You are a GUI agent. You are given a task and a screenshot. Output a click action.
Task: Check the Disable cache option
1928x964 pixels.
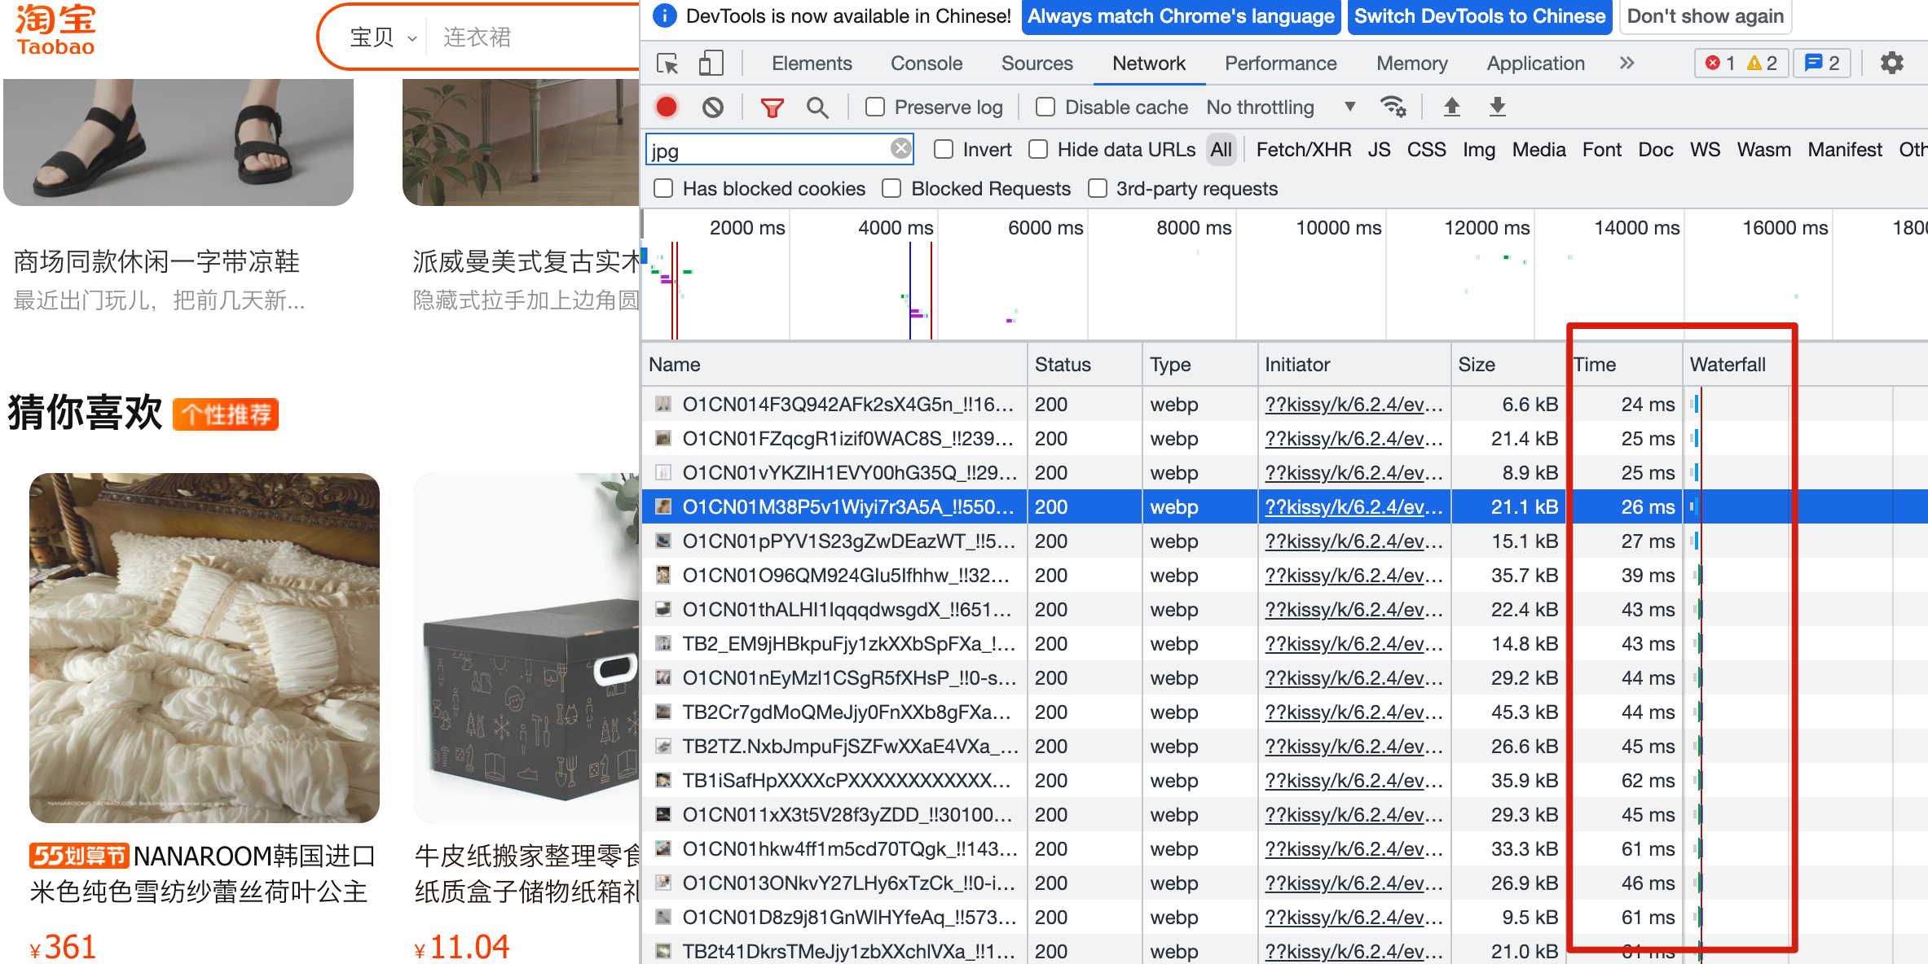(x=1045, y=107)
